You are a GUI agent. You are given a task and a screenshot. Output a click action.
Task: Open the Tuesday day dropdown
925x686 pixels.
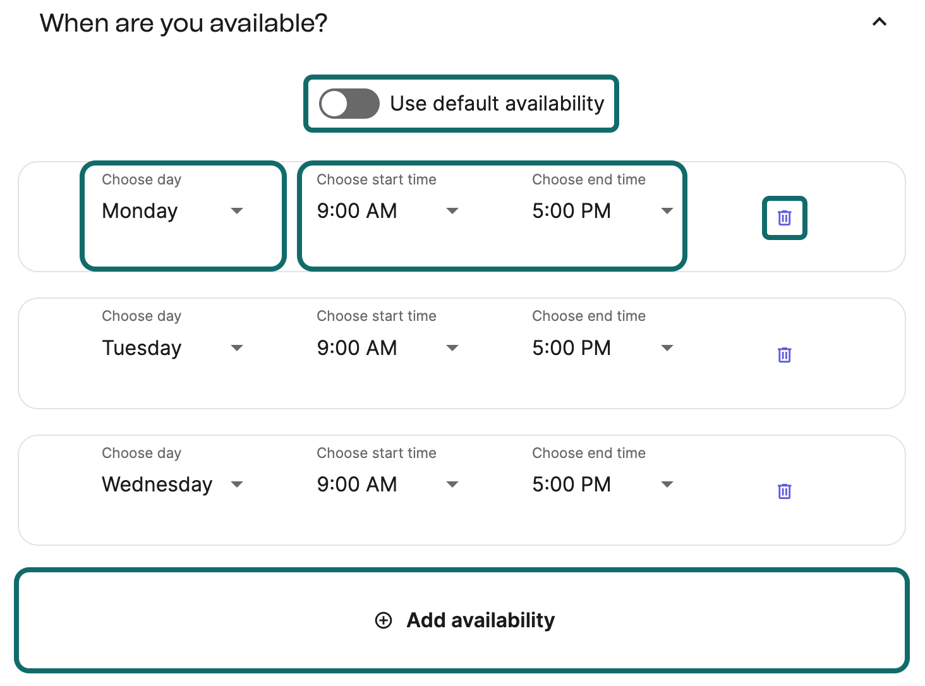[x=172, y=348]
